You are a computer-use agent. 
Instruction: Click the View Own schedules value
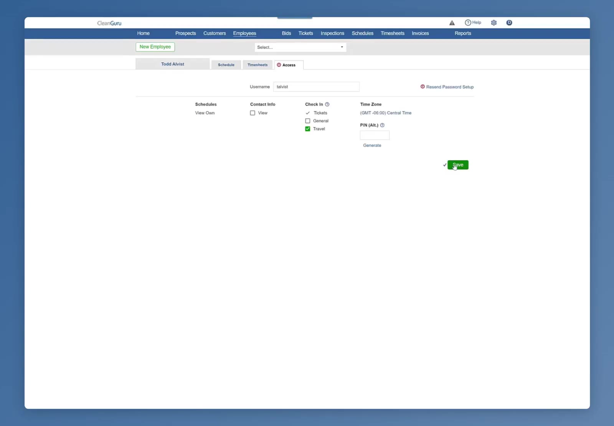tap(205, 113)
